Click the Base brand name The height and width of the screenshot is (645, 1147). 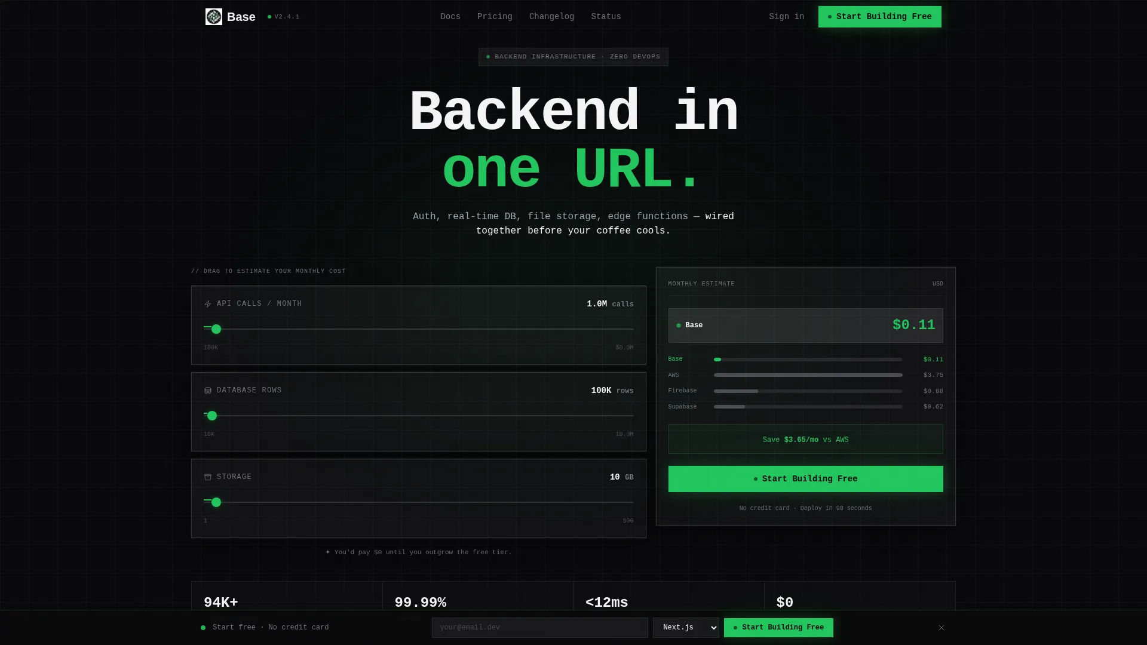pyautogui.click(x=241, y=17)
